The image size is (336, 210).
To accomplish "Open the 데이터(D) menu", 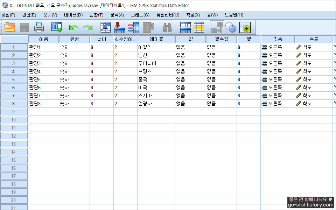I will pos(73,15).
